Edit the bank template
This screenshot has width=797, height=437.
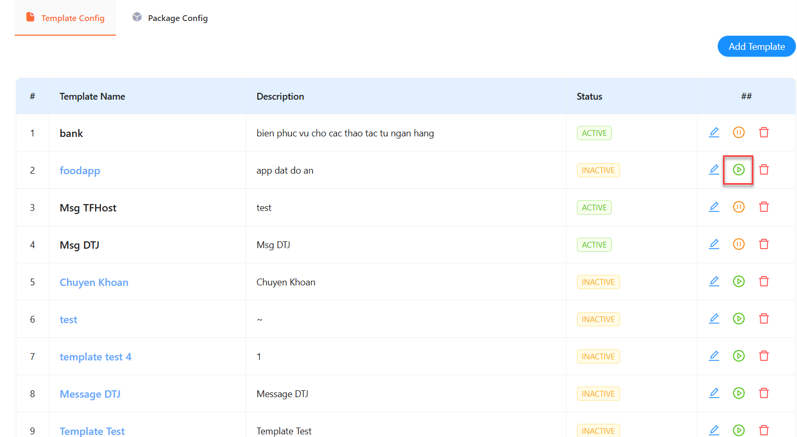coord(714,132)
